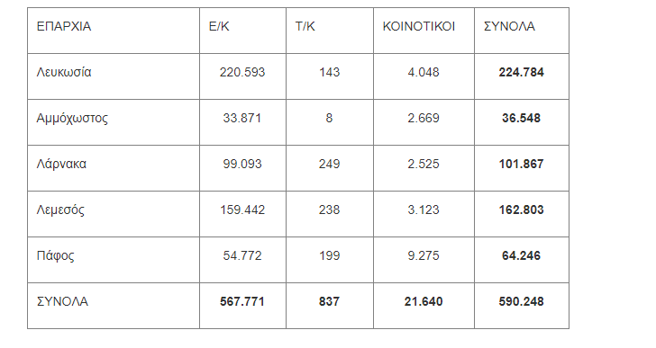Viewport: 656px width, 348px height.
Task: Click the Λεμεσός district cell
Action: click(114, 214)
